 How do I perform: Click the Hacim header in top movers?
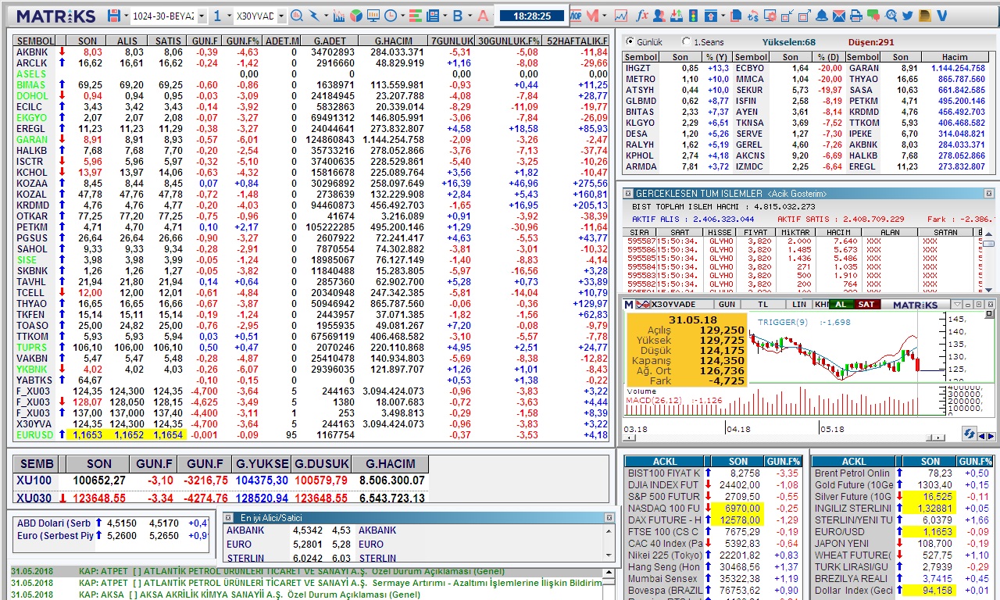click(x=955, y=57)
